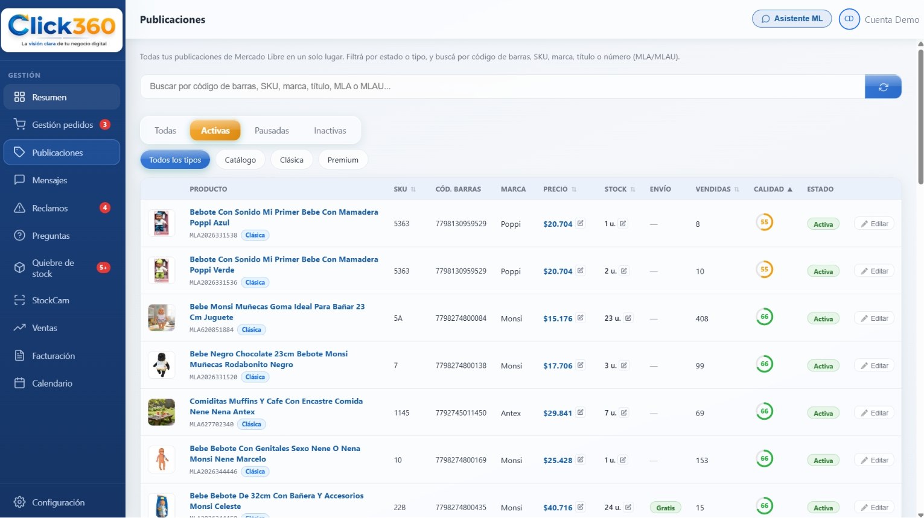This screenshot has height=518, width=924.
Task: Click the publications search input field
Action: click(502, 87)
